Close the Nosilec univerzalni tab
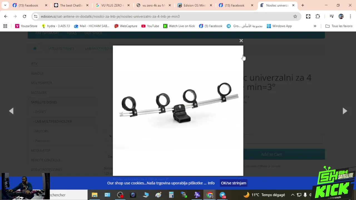Screen dimensions: 356x200 coord(293,5)
